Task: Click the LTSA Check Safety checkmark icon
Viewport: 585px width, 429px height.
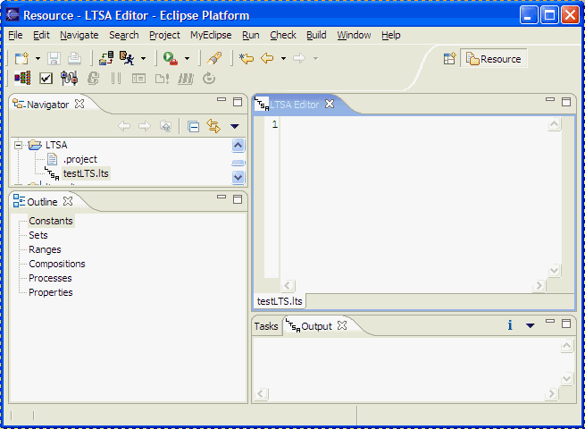Action: click(46, 79)
